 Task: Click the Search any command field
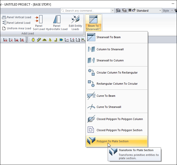click(x=86, y=11)
